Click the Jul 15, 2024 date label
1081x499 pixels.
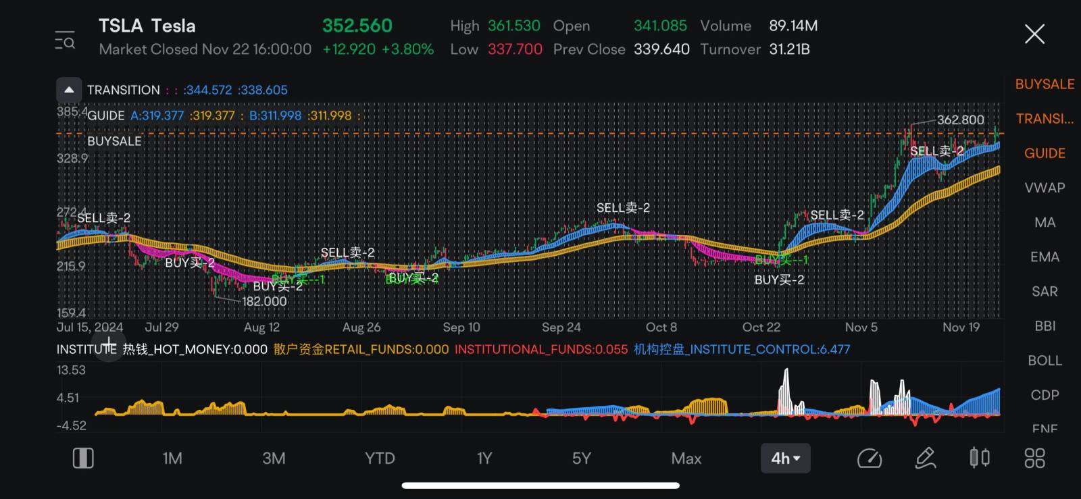[90, 327]
